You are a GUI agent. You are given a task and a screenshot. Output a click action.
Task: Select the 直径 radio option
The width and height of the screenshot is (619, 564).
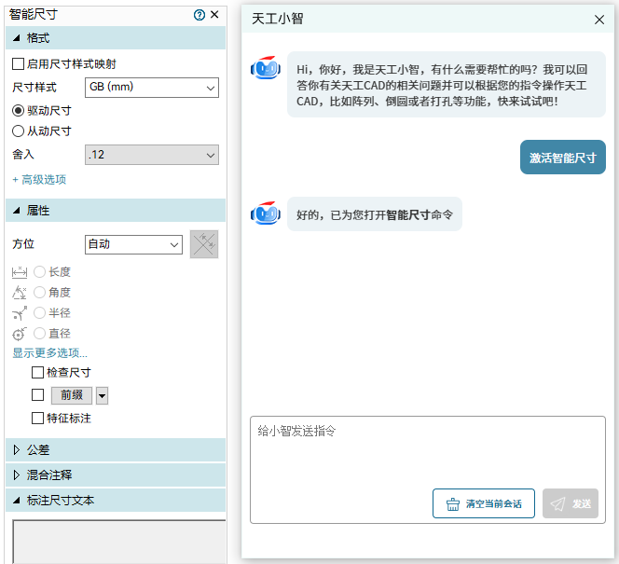(x=39, y=334)
